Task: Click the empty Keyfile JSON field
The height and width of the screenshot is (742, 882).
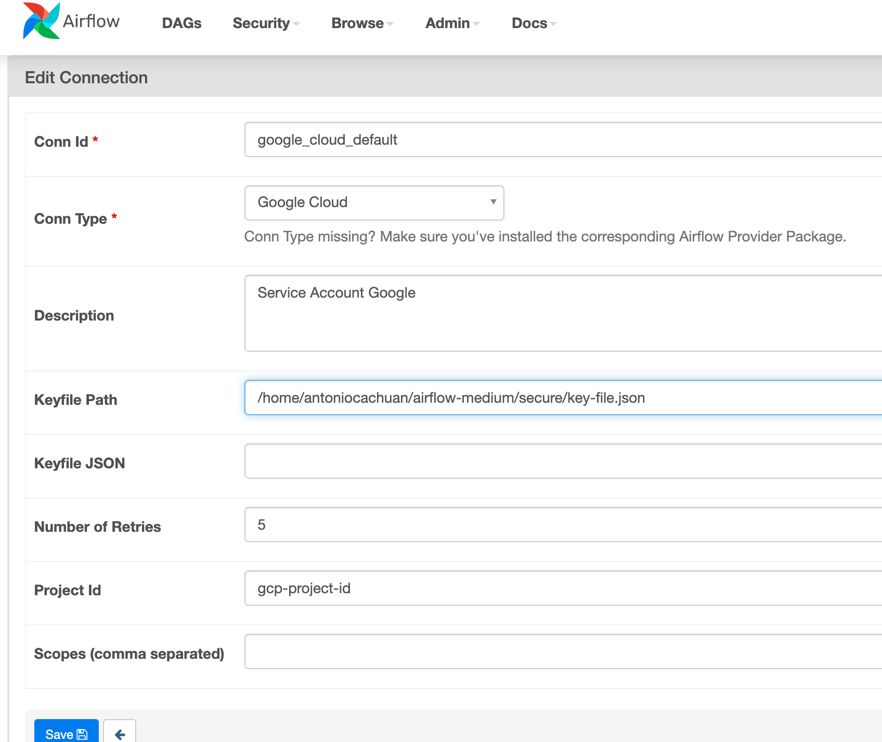Action: (563, 461)
